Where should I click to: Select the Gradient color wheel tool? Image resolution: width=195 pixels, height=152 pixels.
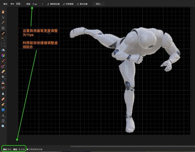click(3, 55)
